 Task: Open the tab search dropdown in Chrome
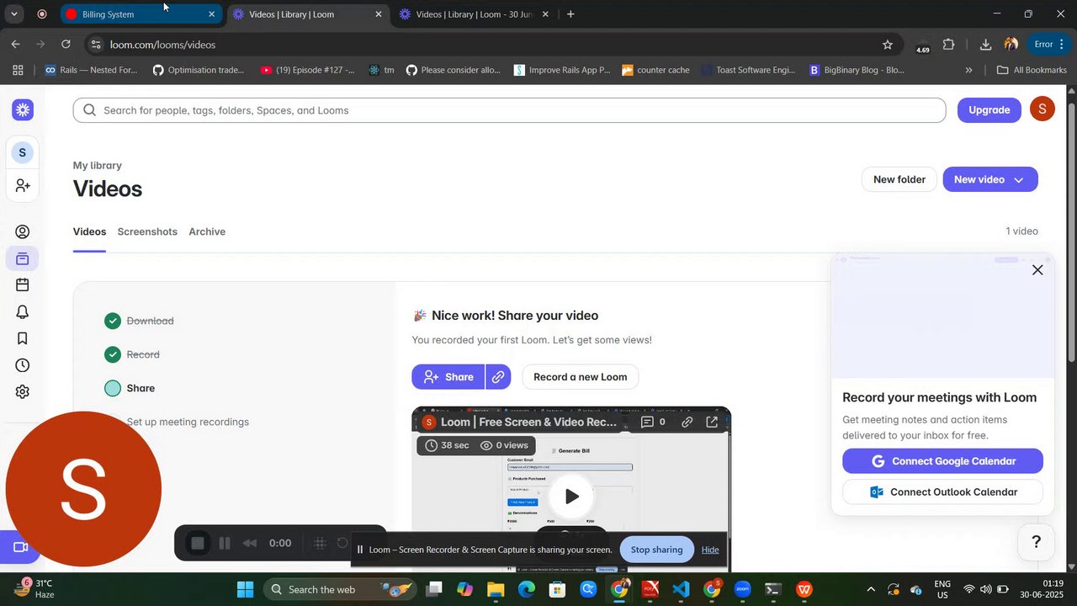click(13, 14)
